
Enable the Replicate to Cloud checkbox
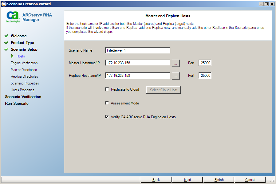pyautogui.click(x=107, y=89)
